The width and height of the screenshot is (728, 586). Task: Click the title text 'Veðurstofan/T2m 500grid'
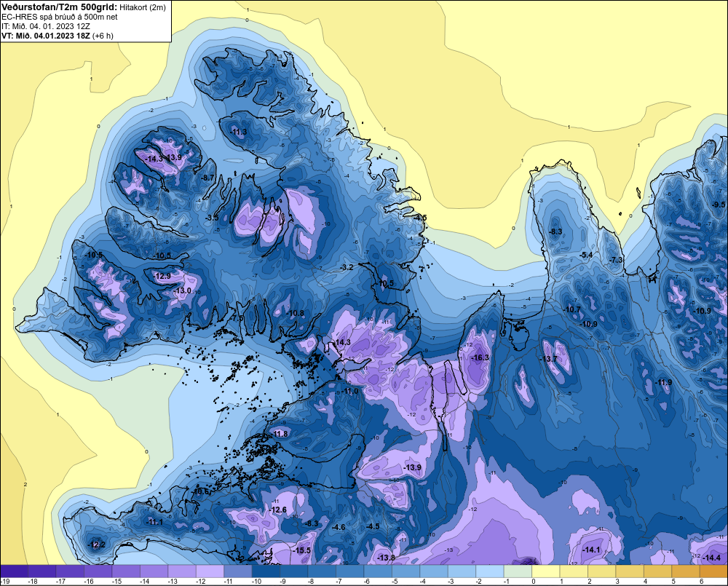(x=58, y=7)
